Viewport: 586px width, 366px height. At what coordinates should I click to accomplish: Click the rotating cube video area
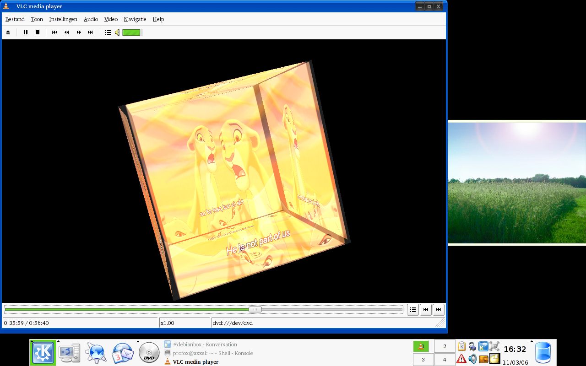pos(233,181)
